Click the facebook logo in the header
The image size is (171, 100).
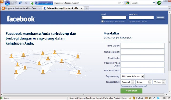[x=21, y=19]
